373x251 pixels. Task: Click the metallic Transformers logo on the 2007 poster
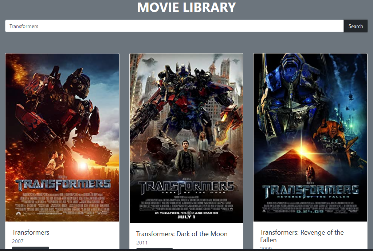pos(63,184)
